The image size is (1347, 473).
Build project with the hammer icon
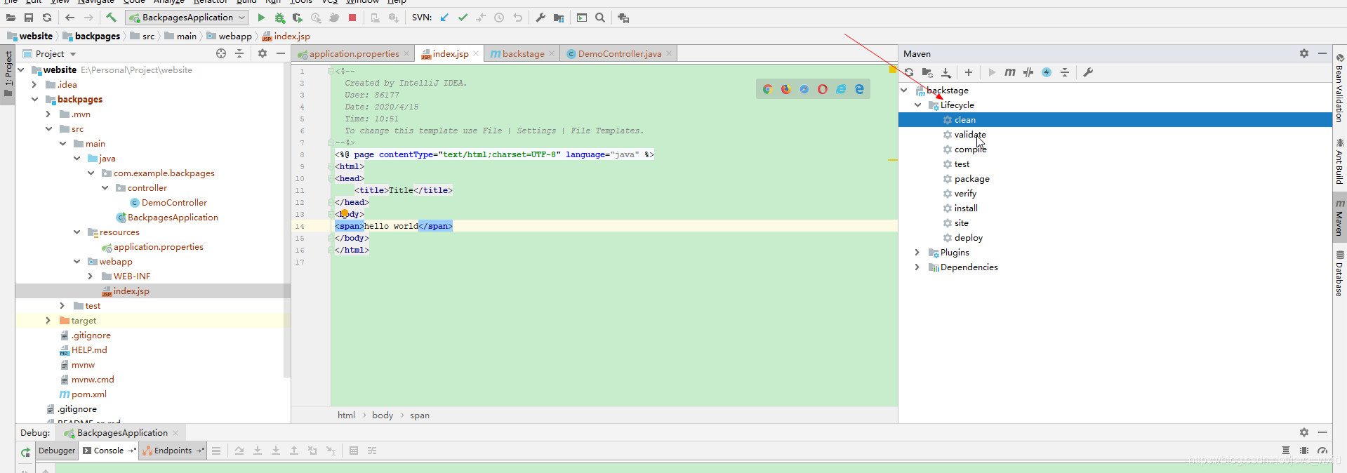111,18
